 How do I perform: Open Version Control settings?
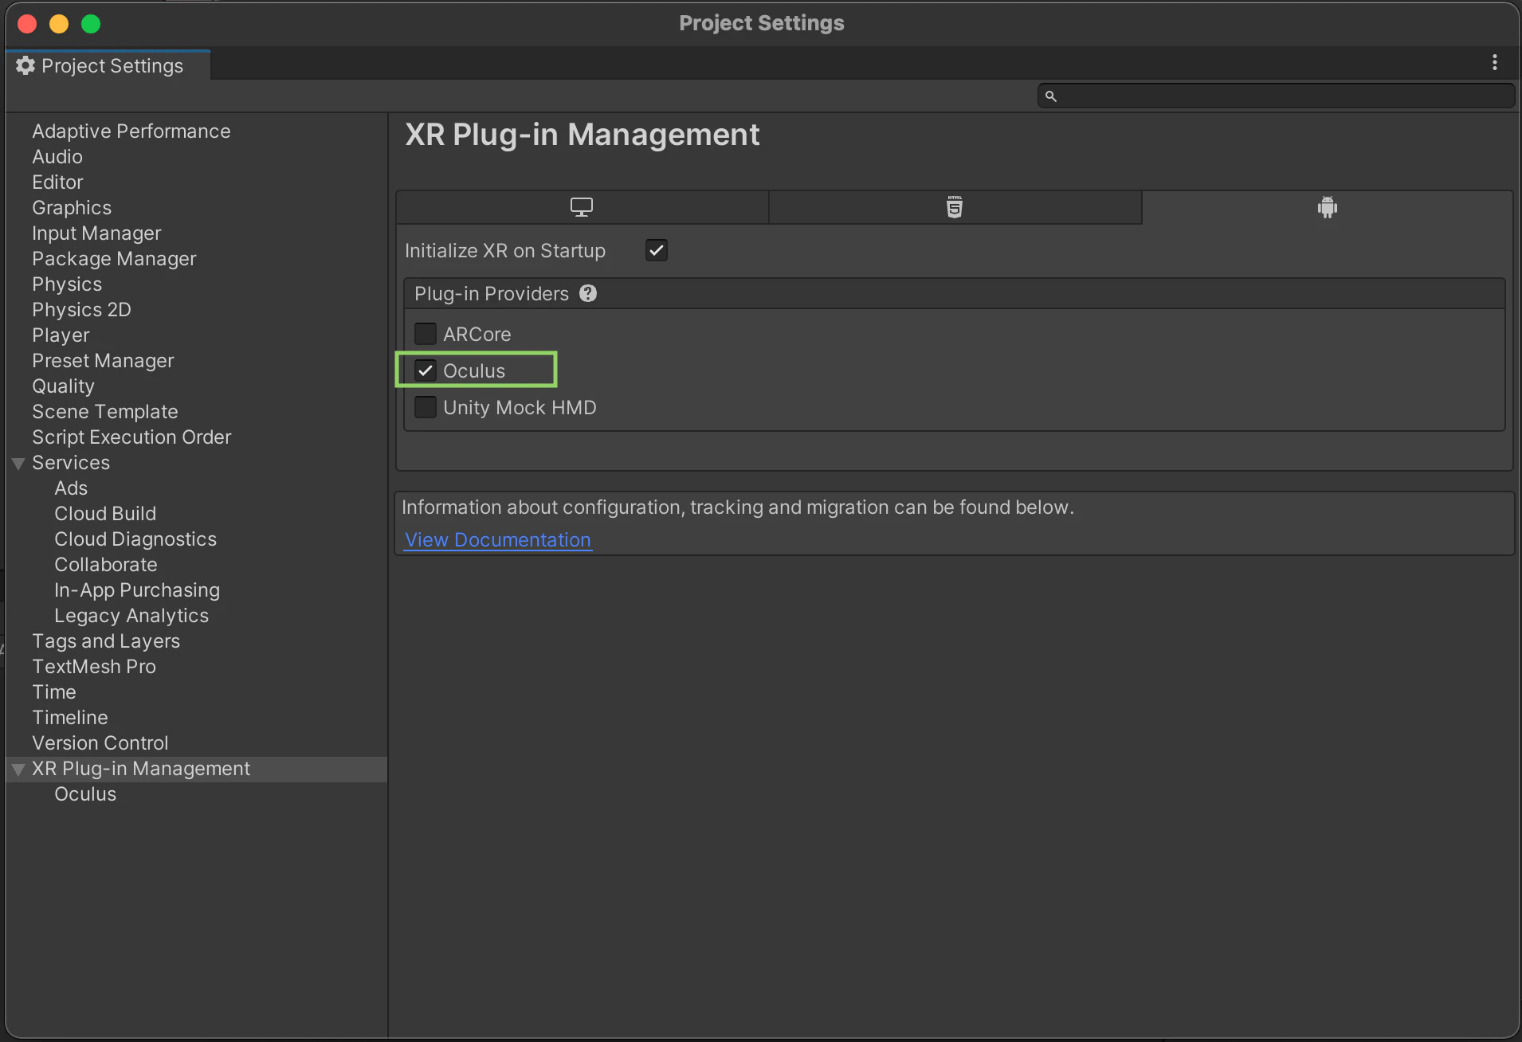tap(100, 742)
